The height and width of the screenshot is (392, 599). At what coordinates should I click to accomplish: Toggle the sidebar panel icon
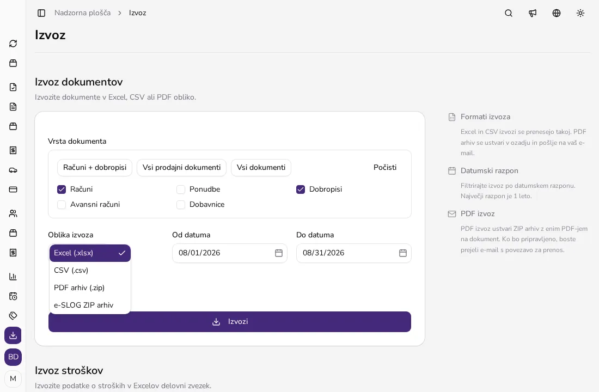click(x=41, y=13)
